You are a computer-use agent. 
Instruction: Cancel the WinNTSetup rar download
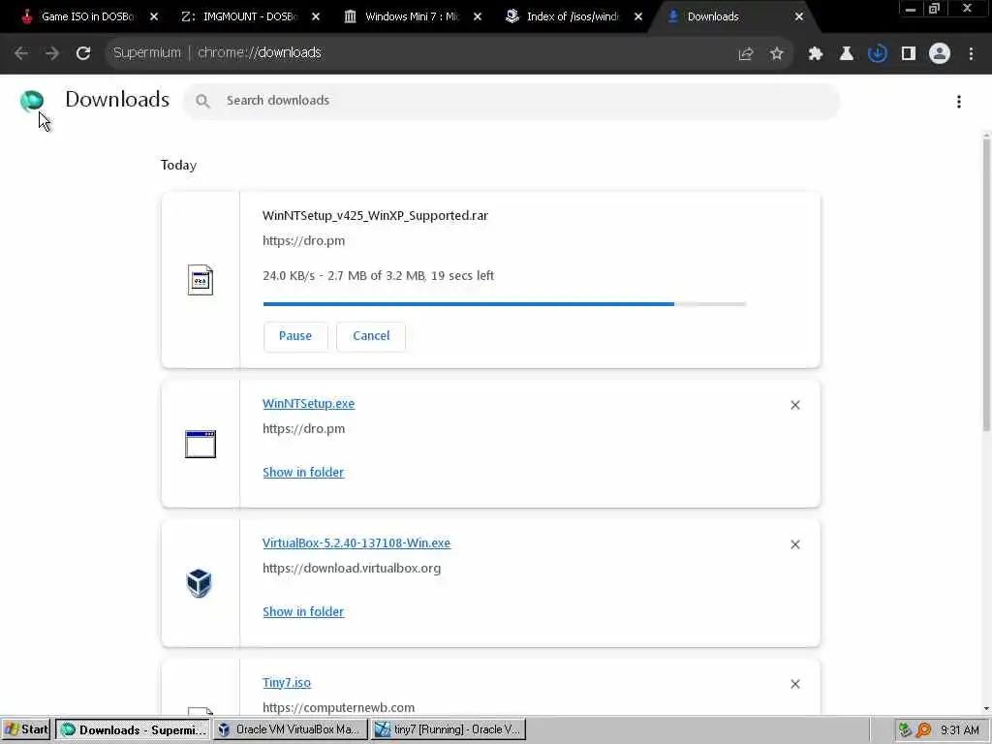click(x=371, y=336)
